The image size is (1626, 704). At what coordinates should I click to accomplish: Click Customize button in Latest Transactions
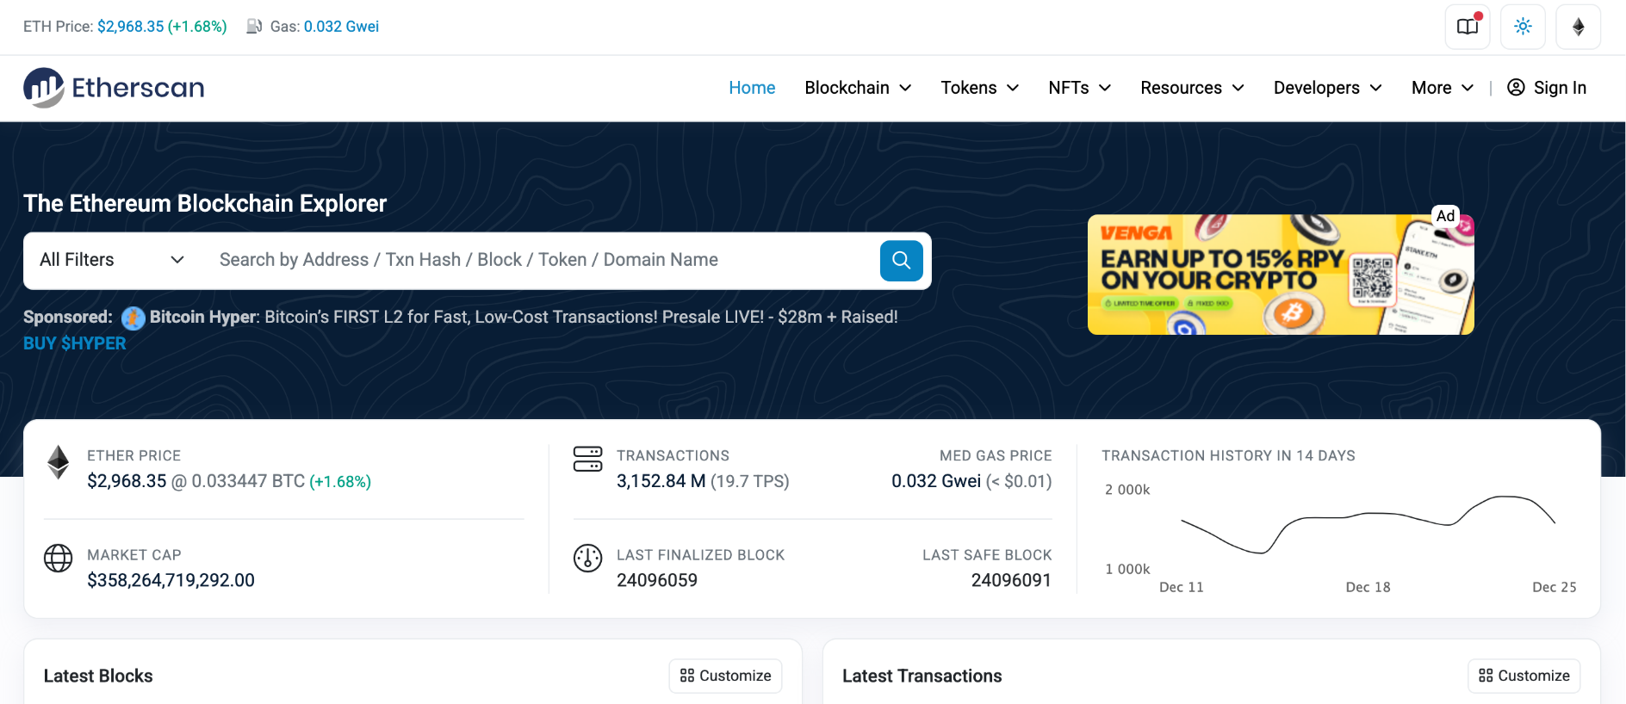(1524, 676)
